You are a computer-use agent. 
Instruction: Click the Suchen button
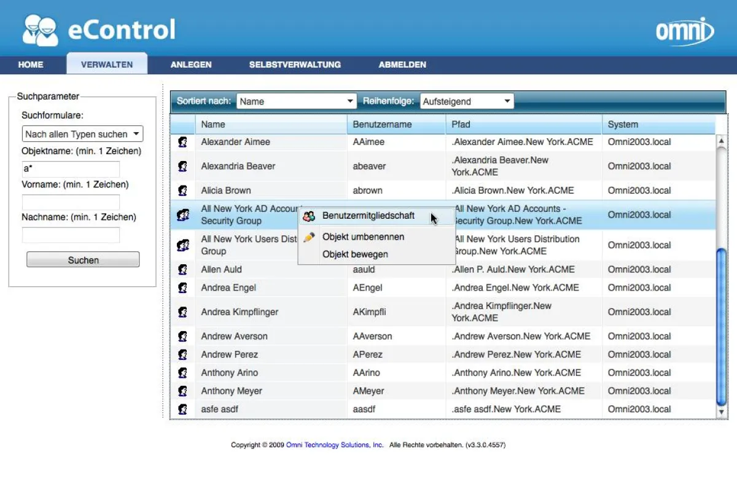click(82, 259)
